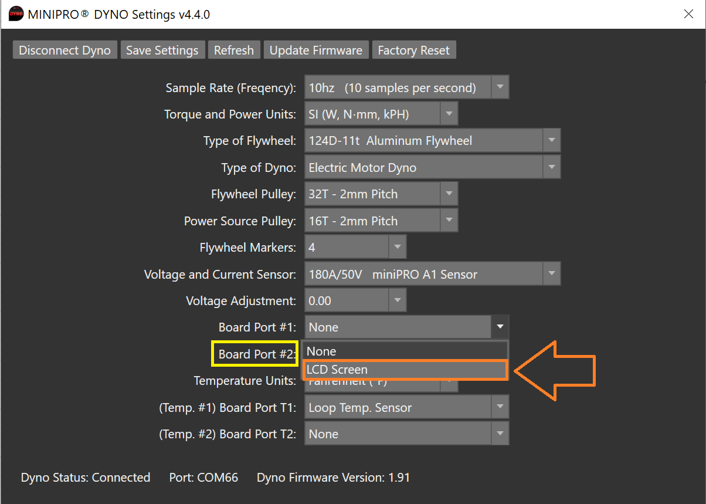Click the Refresh button
This screenshot has height=504, width=706.
click(234, 50)
